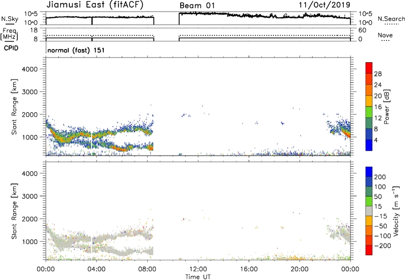Click the '20:00' time axis label

pyautogui.click(x=300, y=269)
